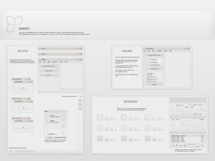
Task: Click the equalizer preamp slider
Action: [173, 126]
